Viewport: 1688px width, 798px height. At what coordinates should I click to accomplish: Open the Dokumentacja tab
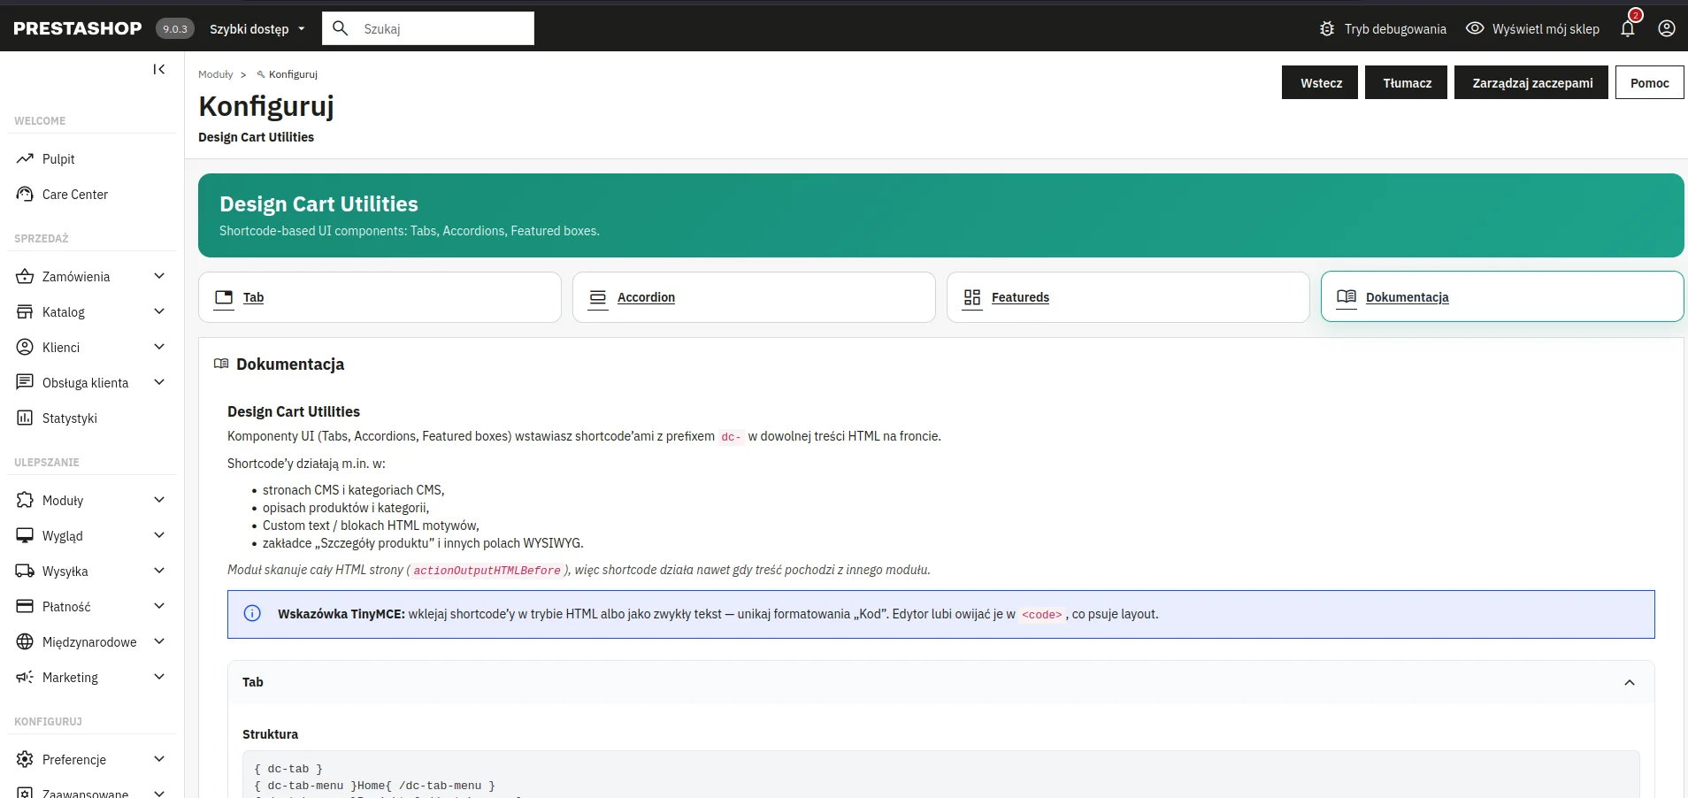1502,296
